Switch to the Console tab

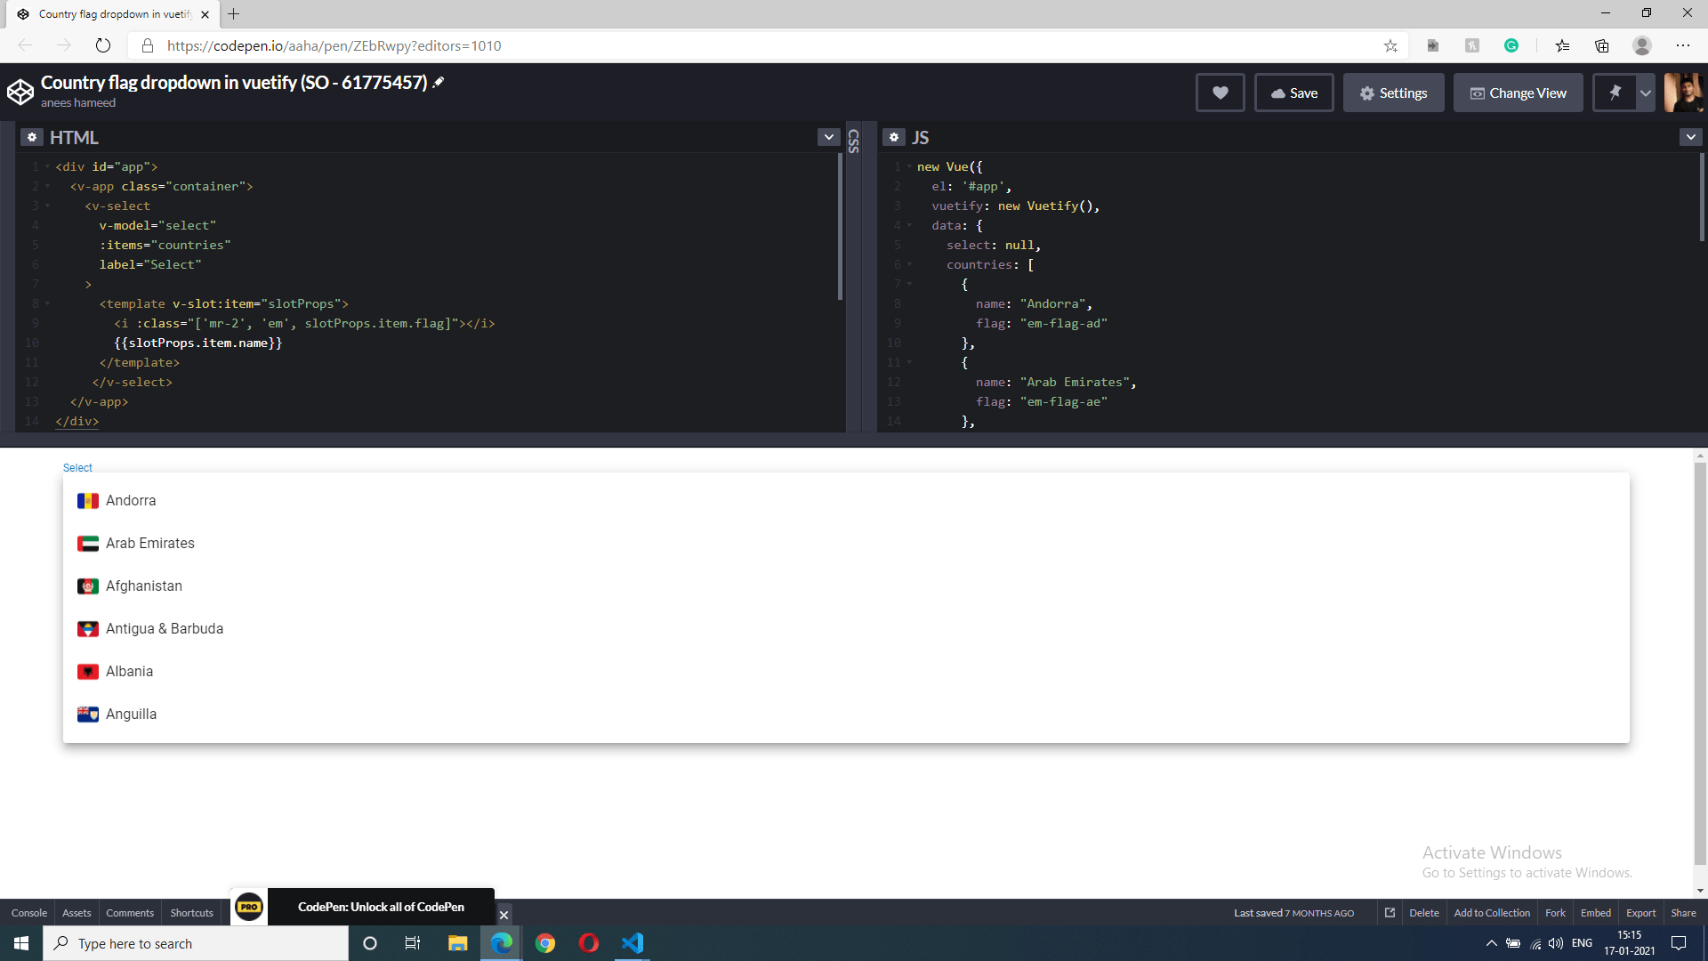pos(28,912)
